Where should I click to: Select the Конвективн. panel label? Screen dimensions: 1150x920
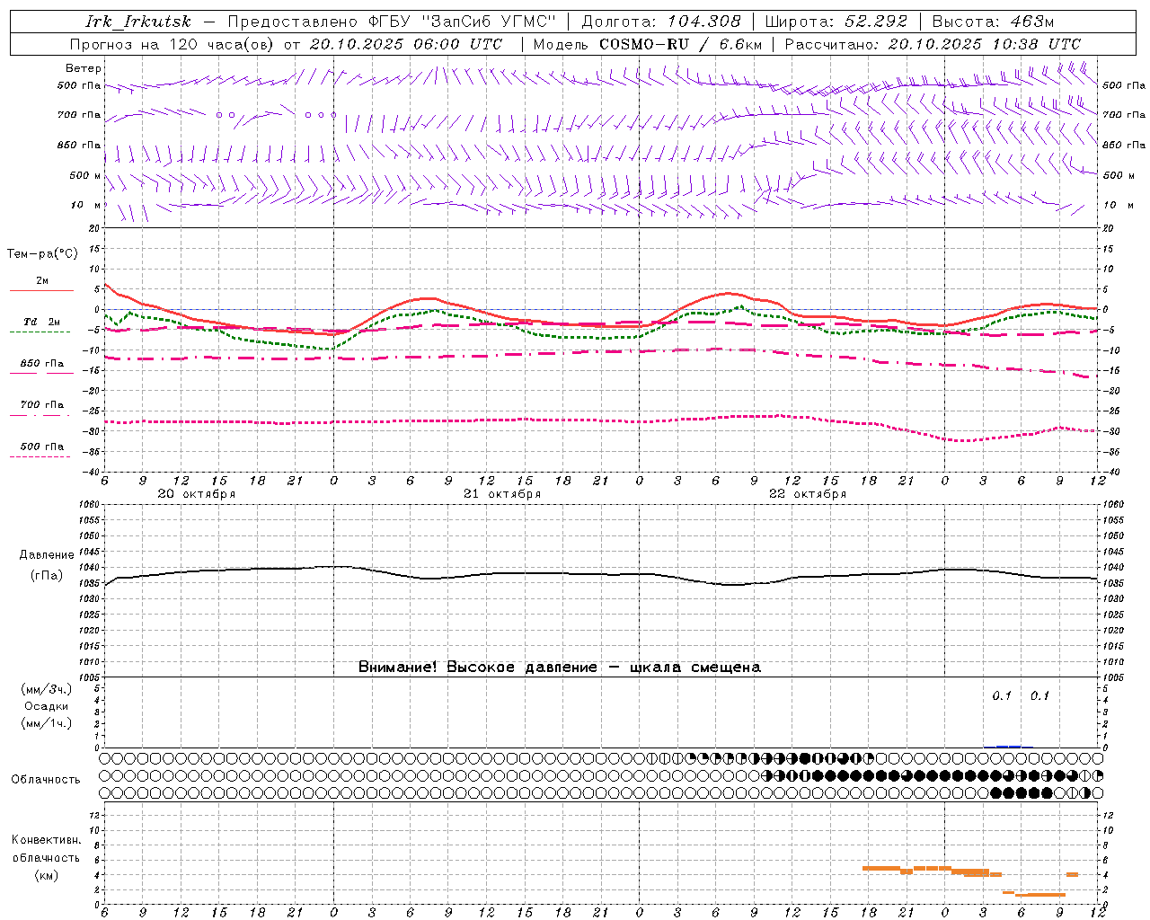[x=46, y=840]
